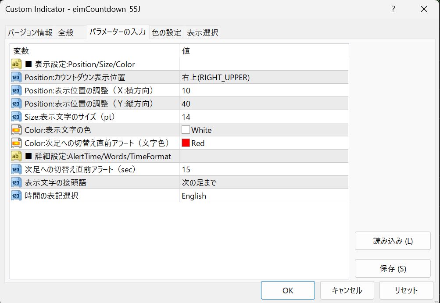Click the color icon beside Color:表示文字の色
This screenshot has height=303, width=440.
click(x=16, y=130)
